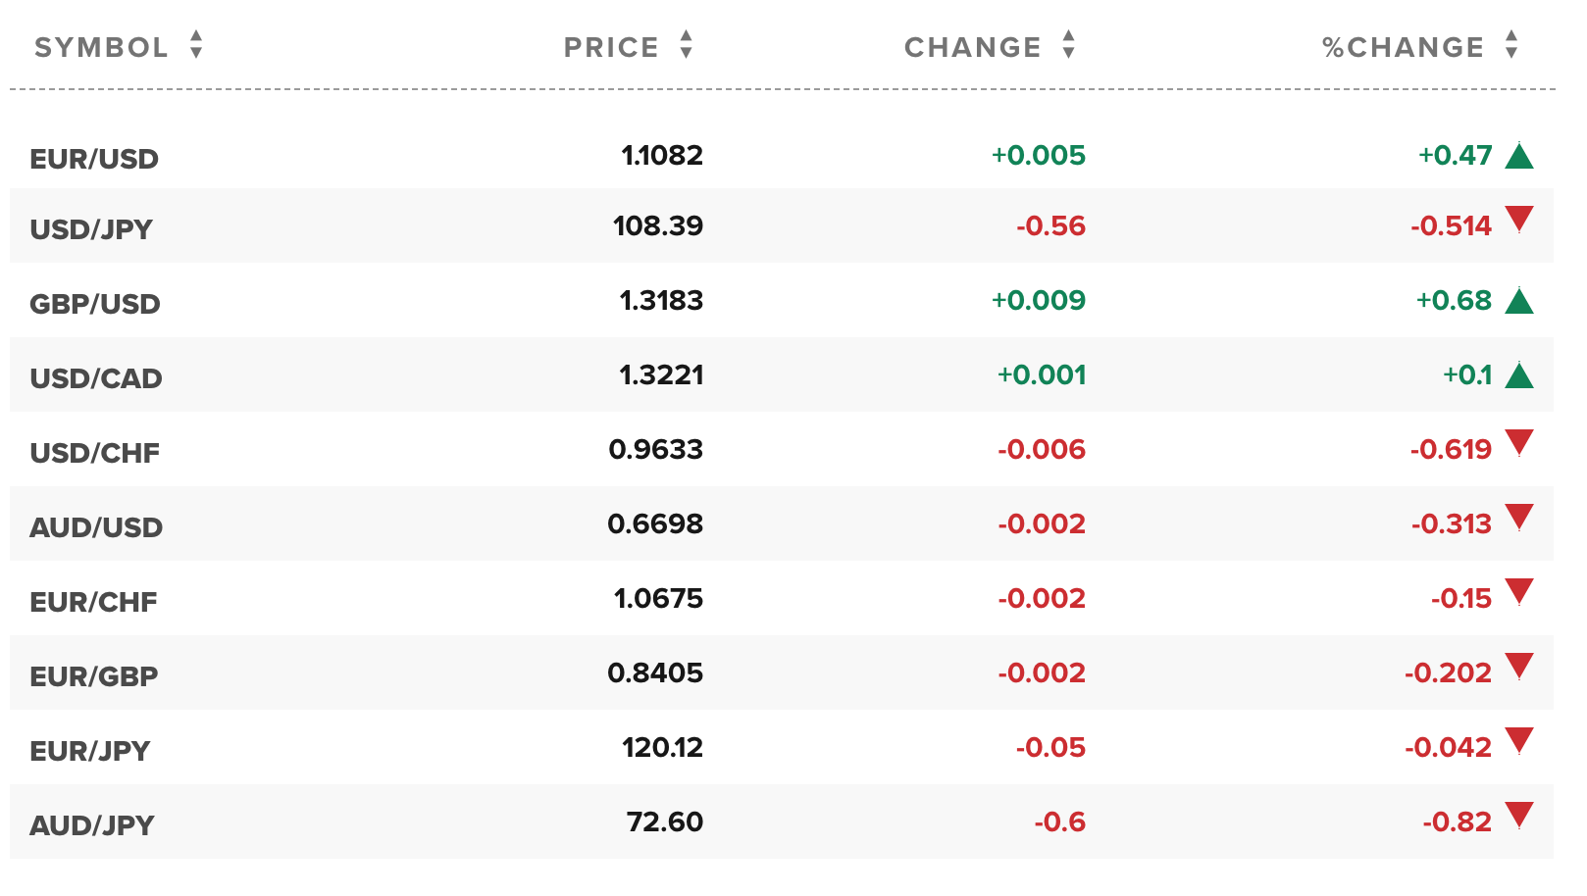
Task: Click red down arrow in AUD/JPY row
Action: pyautogui.click(x=1519, y=816)
